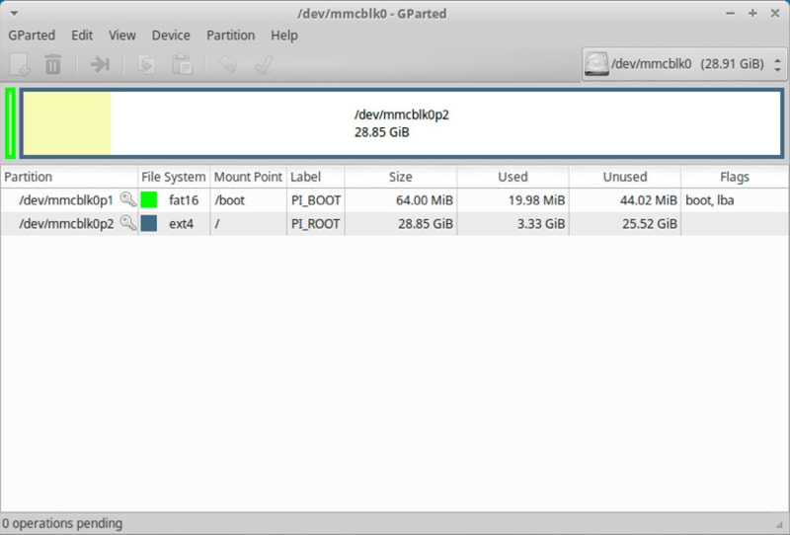Click the 25.52 GiB unused value

650,224
